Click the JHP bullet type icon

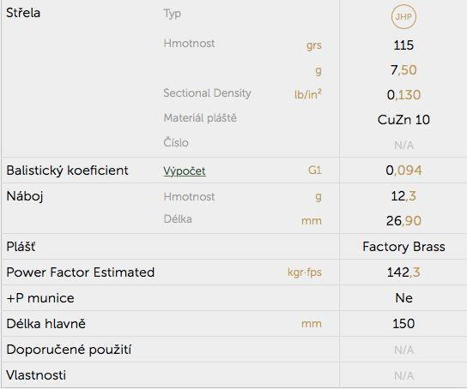pyautogui.click(x=403, y=16)
